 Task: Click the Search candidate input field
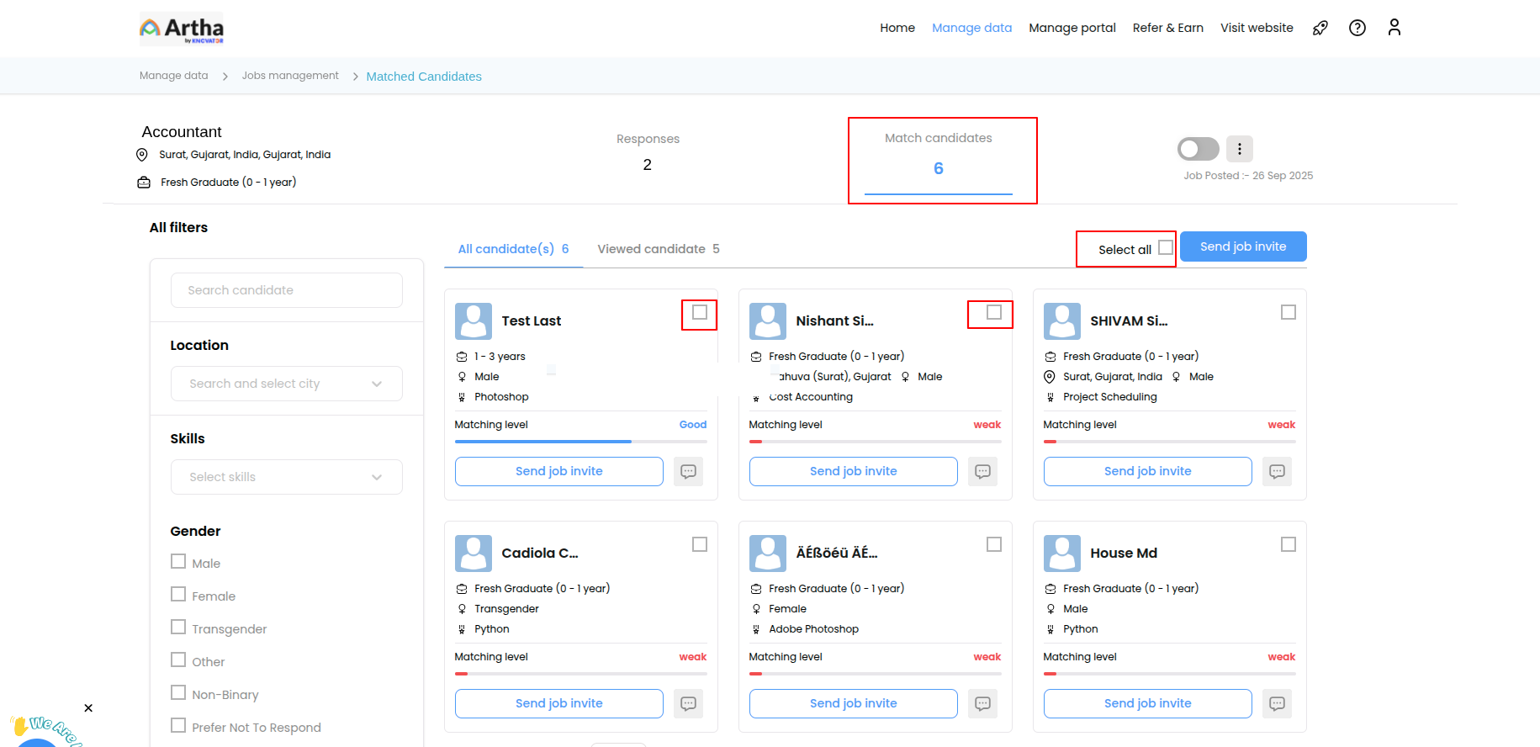point(286,290)
